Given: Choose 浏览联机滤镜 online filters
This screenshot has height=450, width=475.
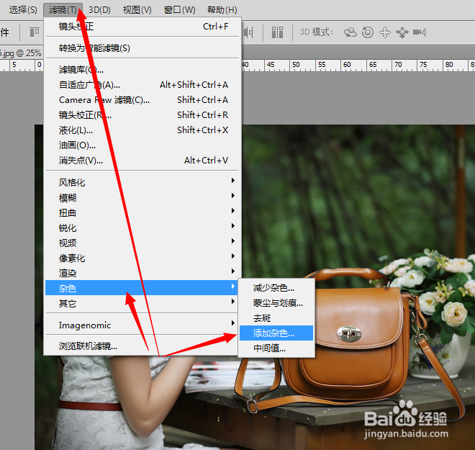Looking at the screenshot, I should click(x=142, y=346).
